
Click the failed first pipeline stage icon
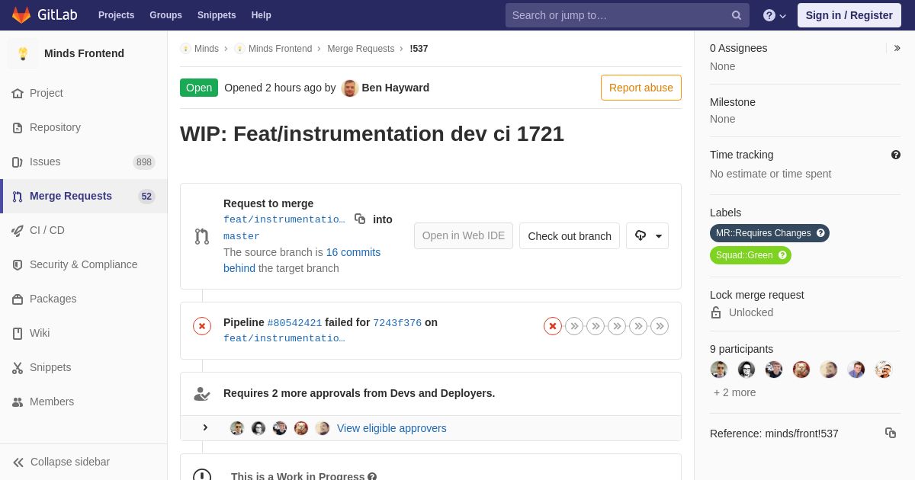[553, 326]
